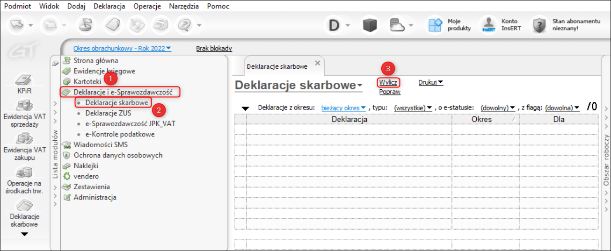Click the Brak blokady link
Screen dimensions: 611x251
click(214, 48)
